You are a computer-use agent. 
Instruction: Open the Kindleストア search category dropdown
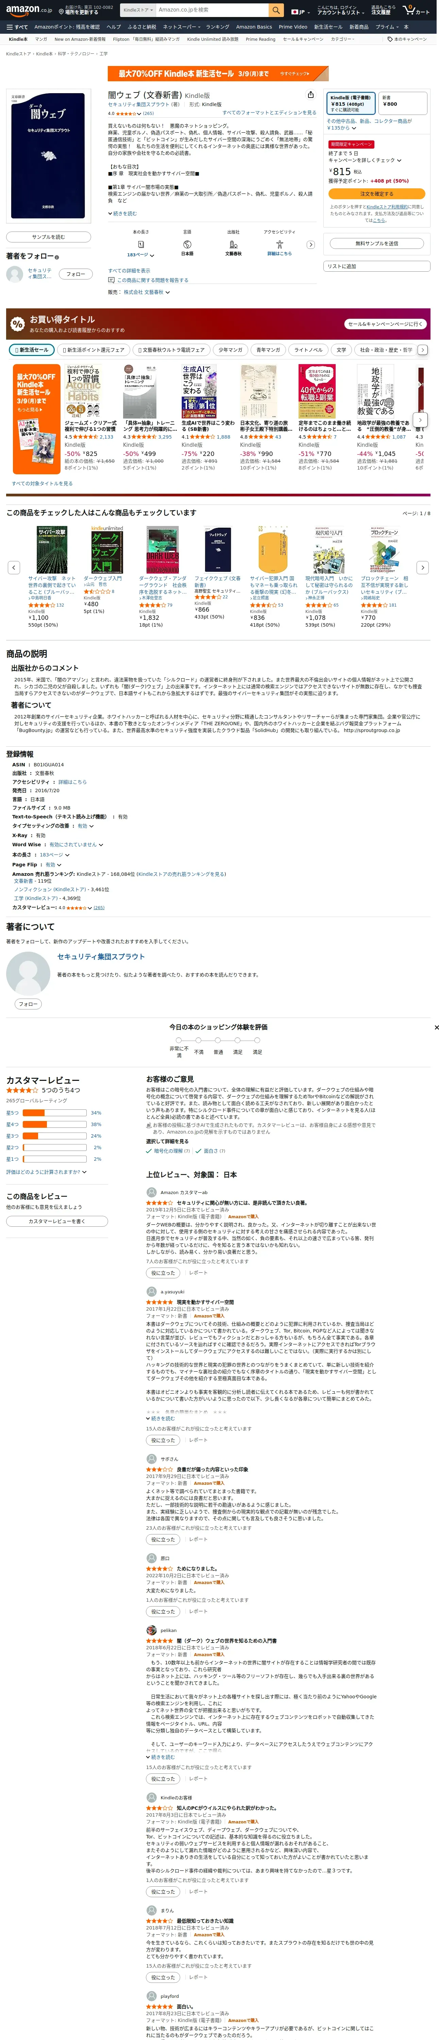point(138,10)
